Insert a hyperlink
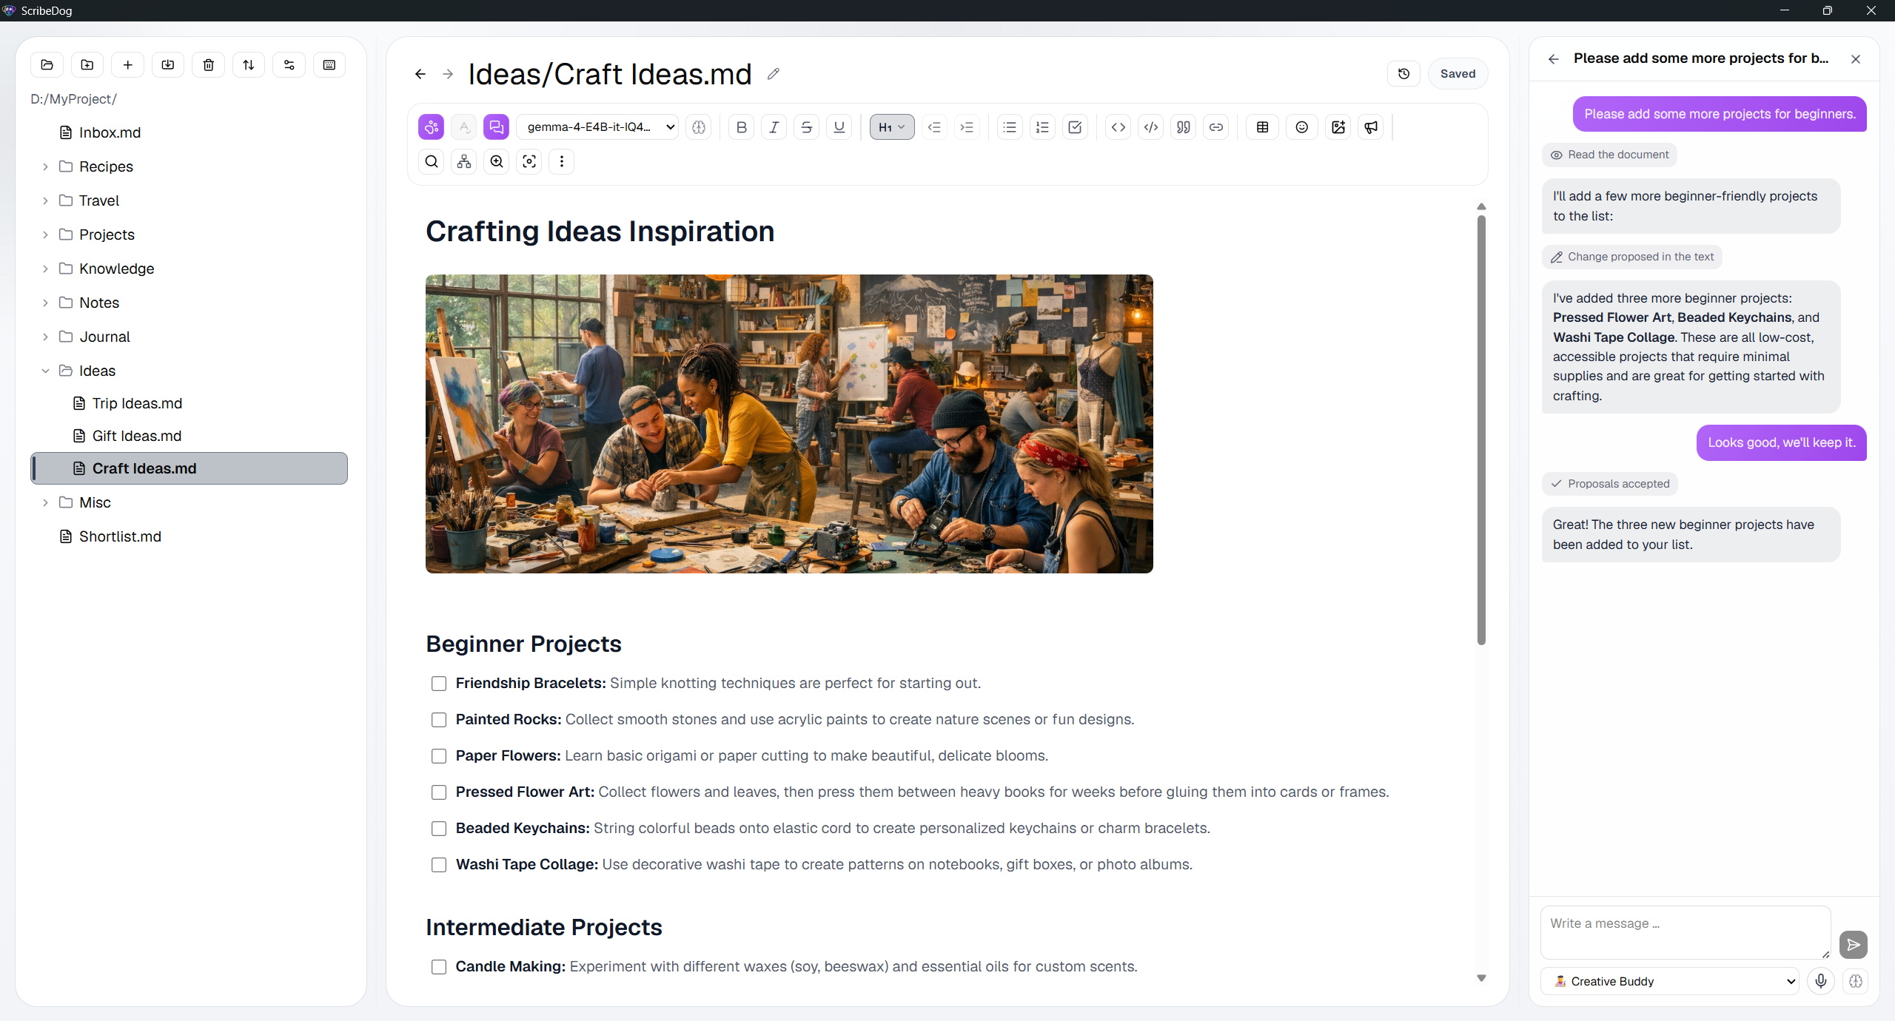Screen dimensions: 1895x1021 tap(1216, 127)
